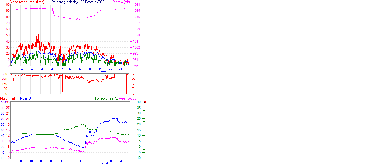Click the 'Humitat' legend label
Screen dimensions: 388x167
[x=25, y=99]
